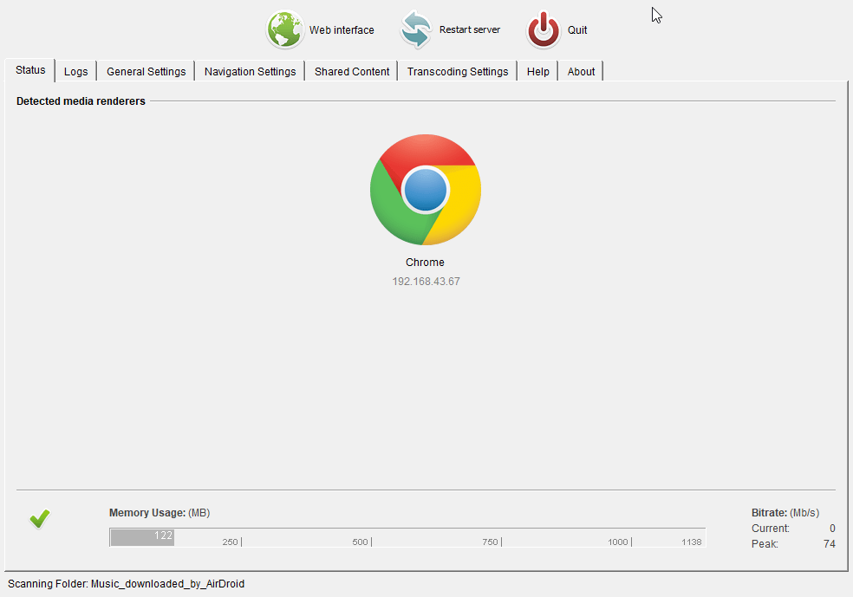Click the green checkmark status icon
This screenshot has height=597, width=853.
(40, 519)
